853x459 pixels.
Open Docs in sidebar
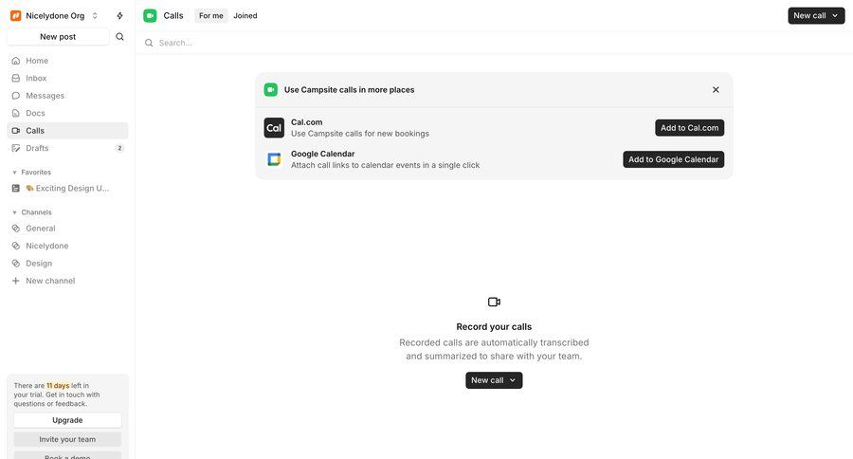[x=67, y=113]
